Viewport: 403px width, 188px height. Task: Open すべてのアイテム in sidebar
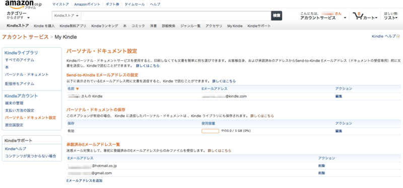20,60
